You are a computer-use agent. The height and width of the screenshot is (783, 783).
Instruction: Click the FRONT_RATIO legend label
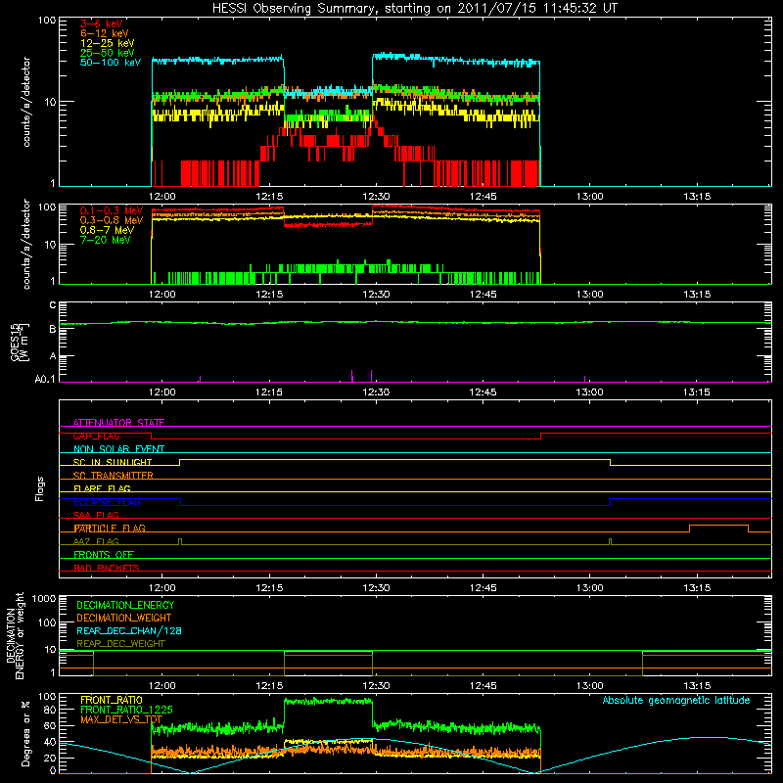112,700
